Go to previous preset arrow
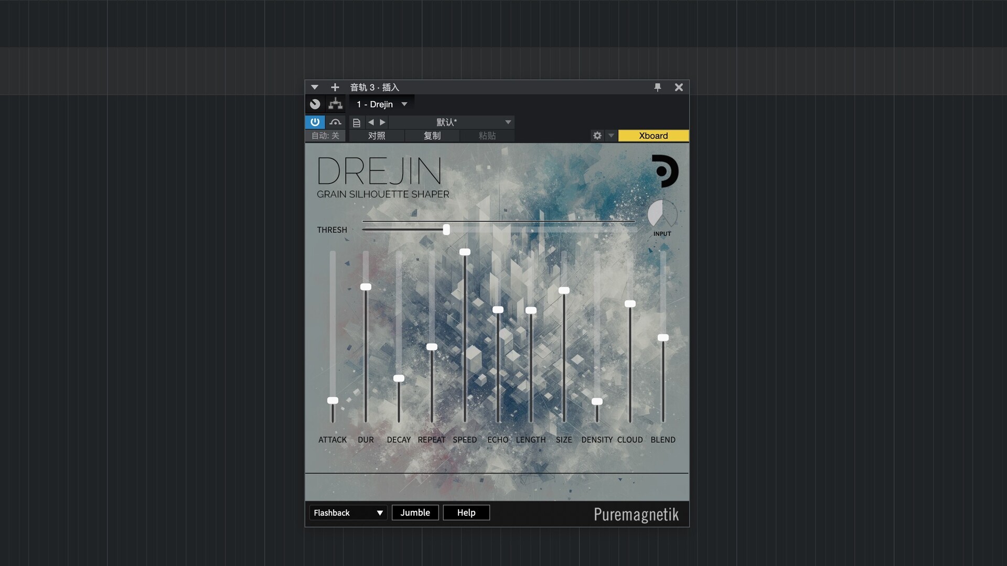1007x566 pixels. tap(371, 122)
